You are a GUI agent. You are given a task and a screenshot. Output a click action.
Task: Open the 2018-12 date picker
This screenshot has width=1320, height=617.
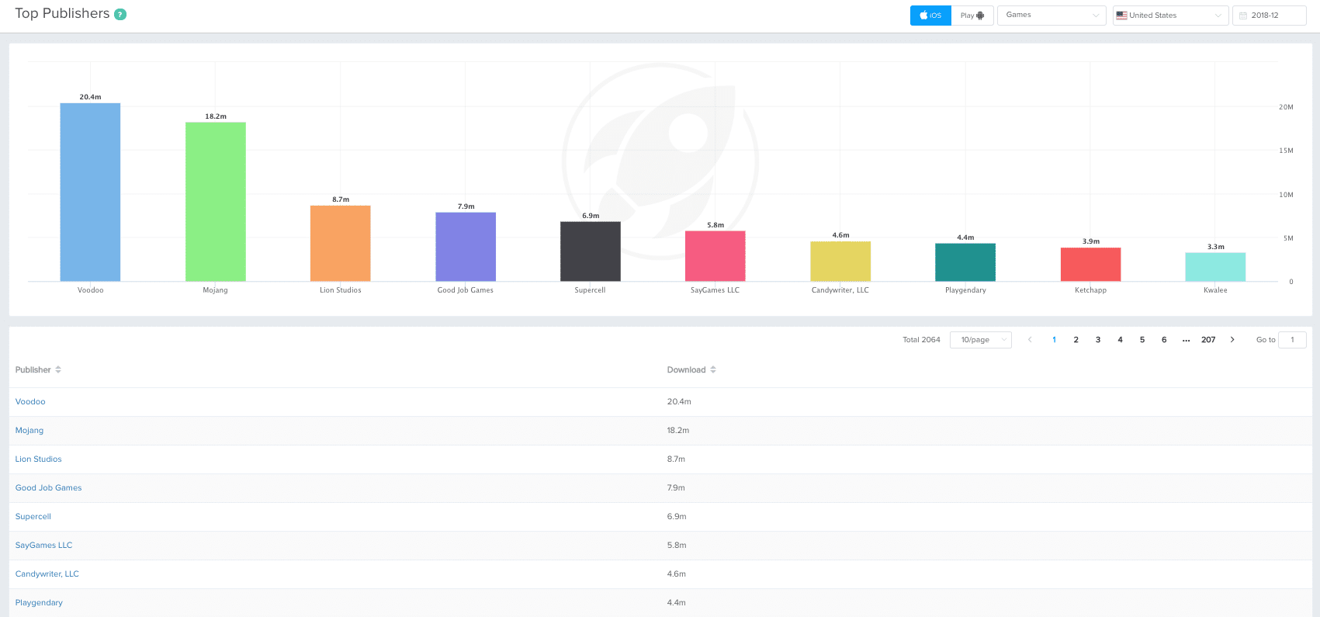pos(1269,16)
